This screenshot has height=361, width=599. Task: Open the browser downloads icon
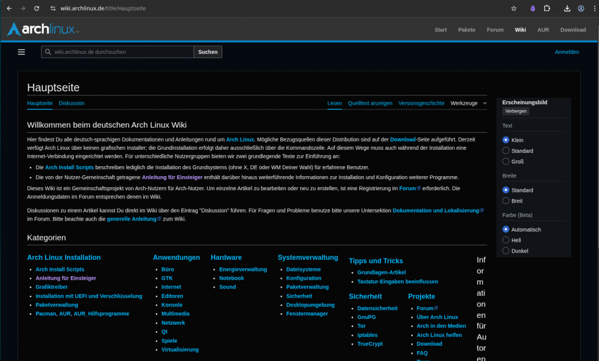[567, 9]
